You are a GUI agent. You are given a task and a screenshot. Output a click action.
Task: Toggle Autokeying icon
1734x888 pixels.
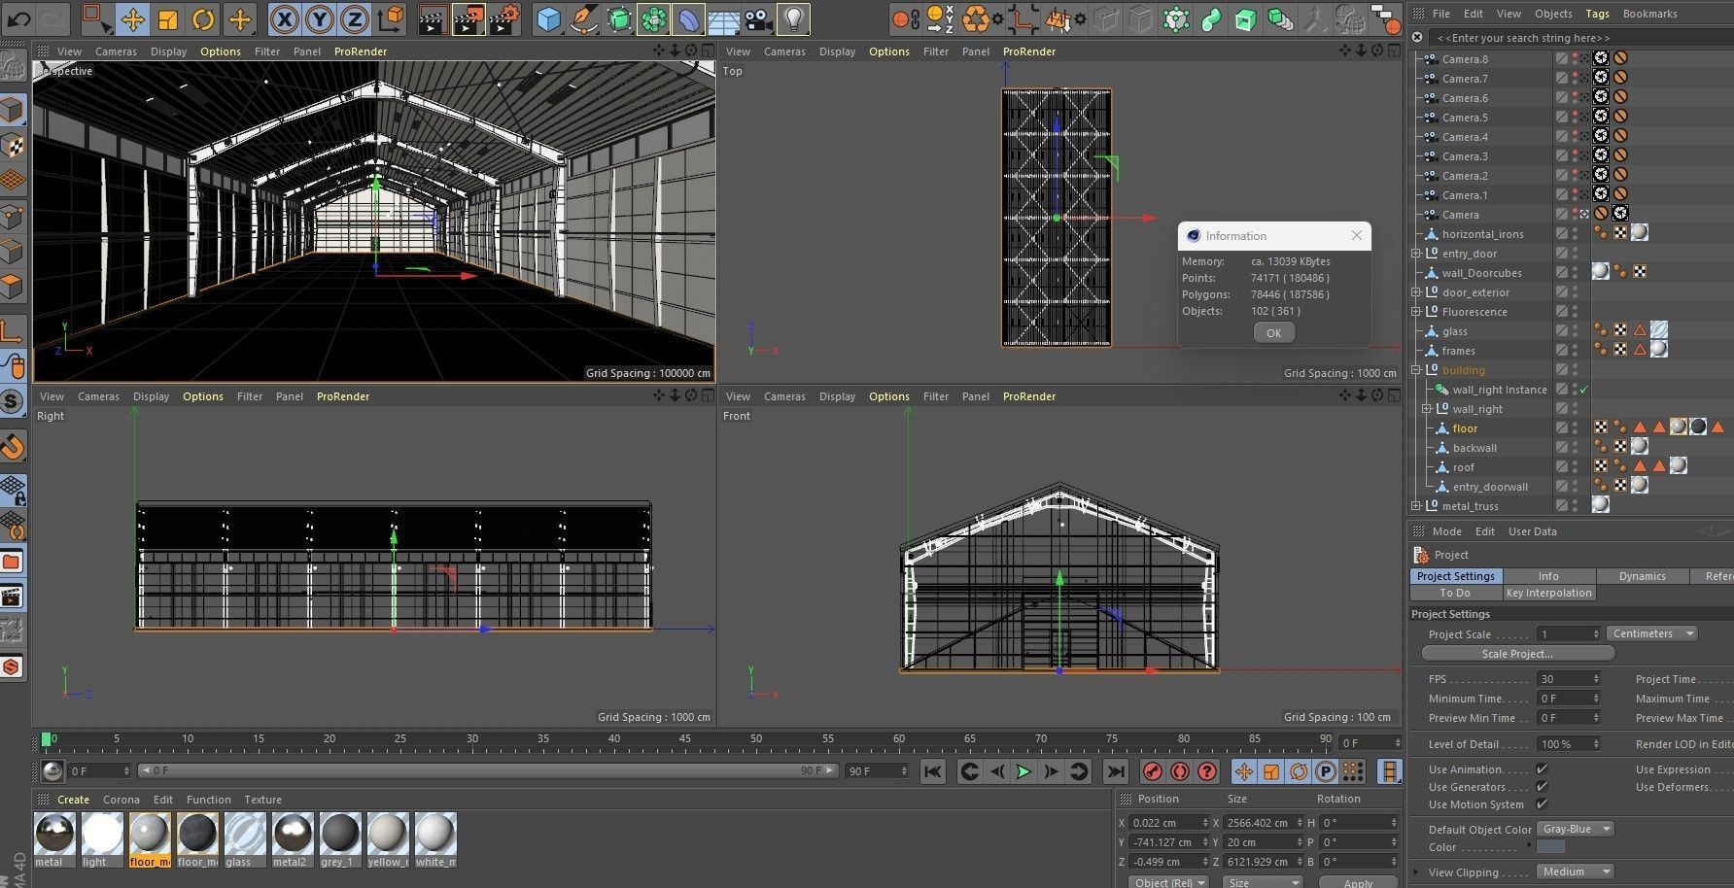click(x=1180, y=771)
